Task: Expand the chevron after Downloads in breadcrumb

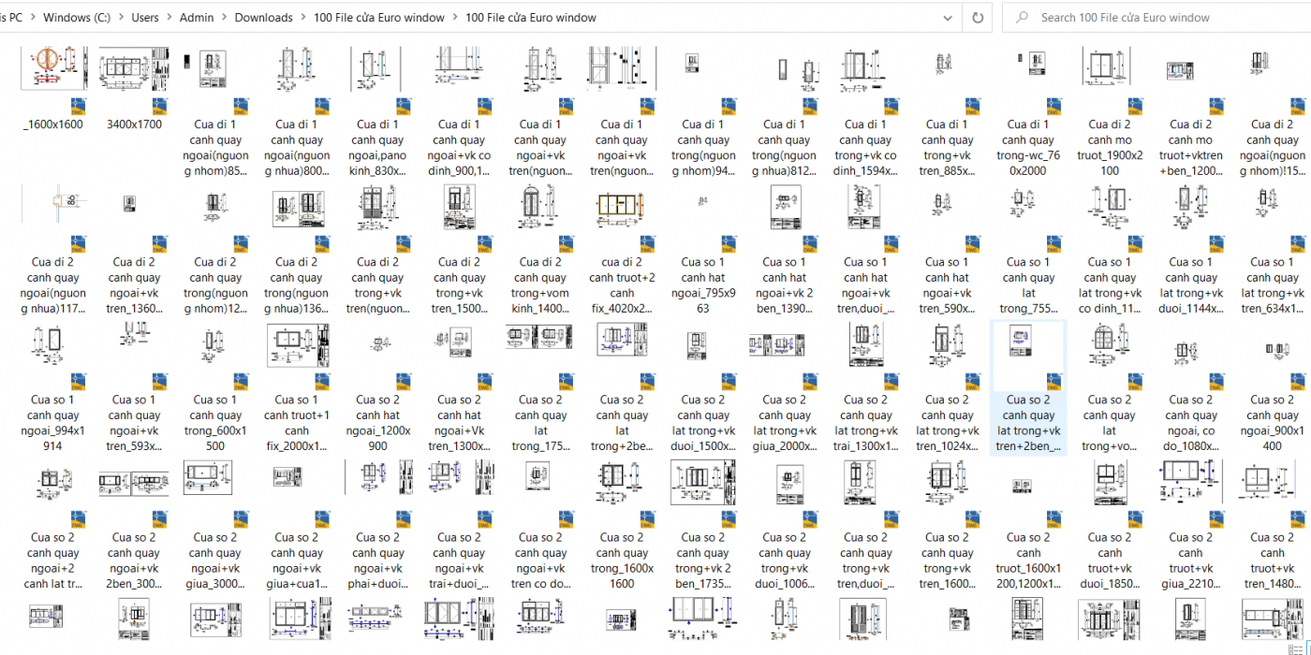Action: (302, 17)
